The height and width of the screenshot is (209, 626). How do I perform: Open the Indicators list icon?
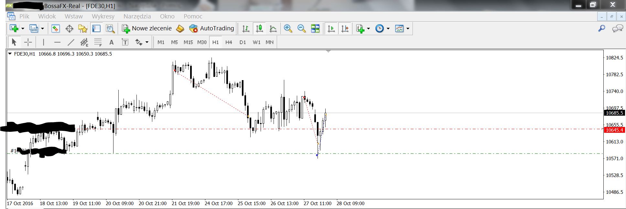click(x=360, y=28)
